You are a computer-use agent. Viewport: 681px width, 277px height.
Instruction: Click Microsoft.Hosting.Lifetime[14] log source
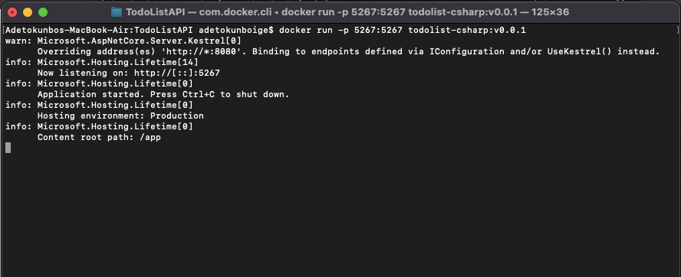click(117, 62)
